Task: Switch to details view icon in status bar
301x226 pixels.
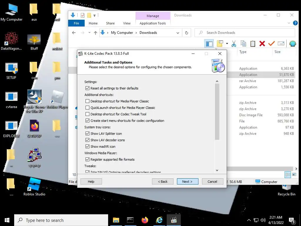Action: tap(288, 175)
